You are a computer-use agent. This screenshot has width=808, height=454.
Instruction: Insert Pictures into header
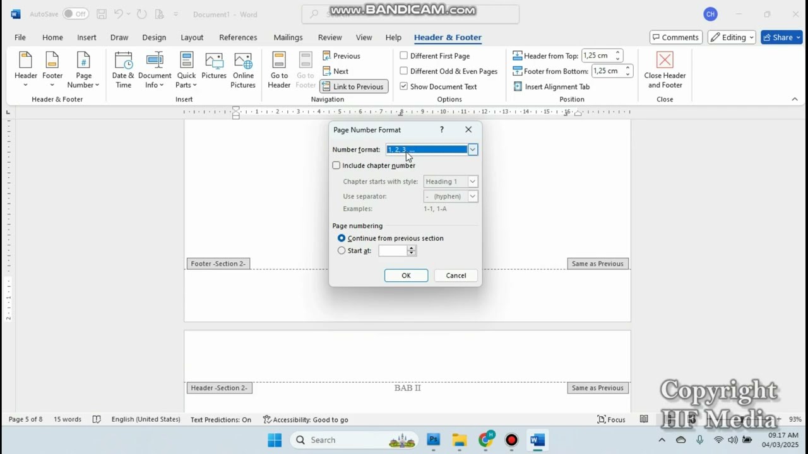point(214,66)
